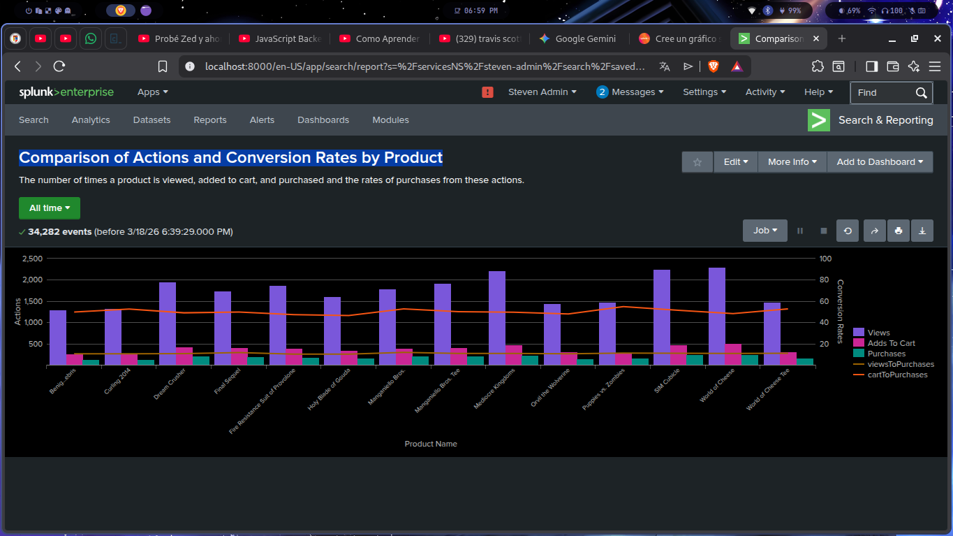The width and height of the screenshot is (953, 536).
Task: Stop the search job
Action: (823, 230)
